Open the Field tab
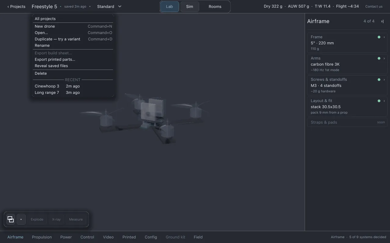The width and height of the screenshot is (390, 243). point(198,237)
